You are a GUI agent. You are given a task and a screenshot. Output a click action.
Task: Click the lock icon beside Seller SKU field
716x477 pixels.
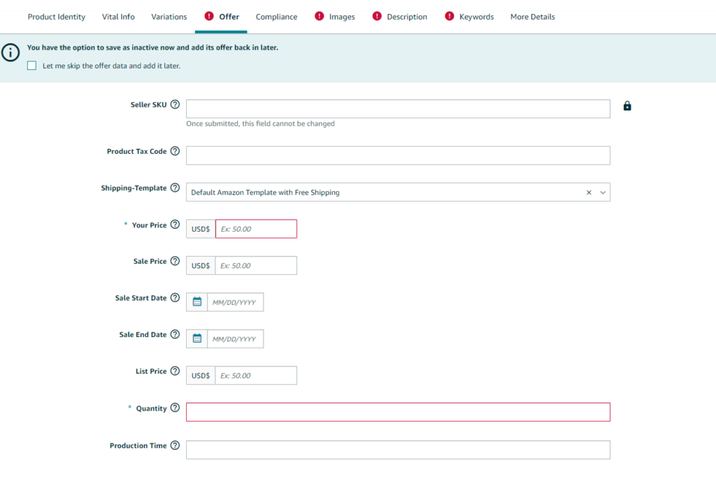pyautogui.click(x=627, y=106)
